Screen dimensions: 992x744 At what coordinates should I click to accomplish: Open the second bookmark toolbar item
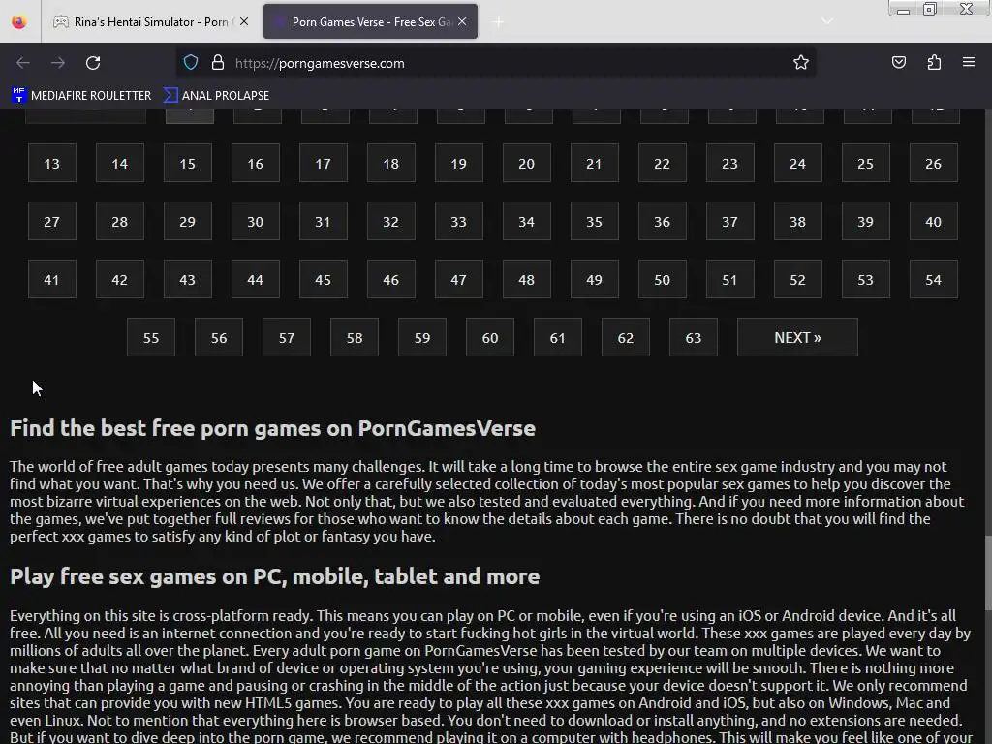coord(216,96)
